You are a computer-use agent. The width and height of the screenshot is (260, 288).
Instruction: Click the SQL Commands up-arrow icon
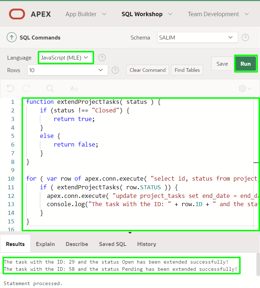point(11,37)
